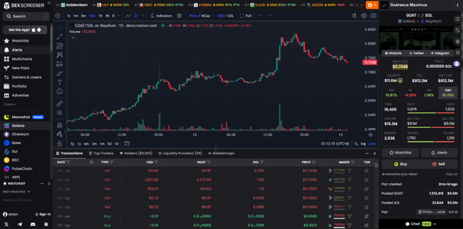Screen dimensions: 463x229
Task: Activate the chart zoom-in tool
Action: [x=60, y=112]
